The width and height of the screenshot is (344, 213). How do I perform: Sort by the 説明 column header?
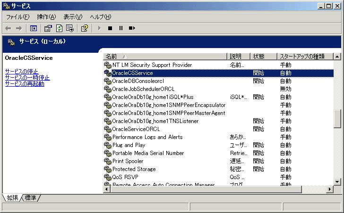[x=238, y=57]
